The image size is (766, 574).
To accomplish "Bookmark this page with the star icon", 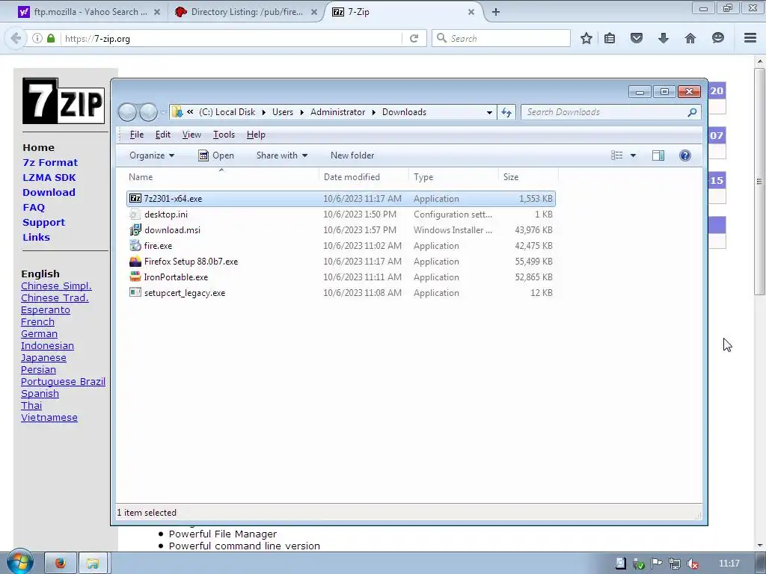I will [x=586, y=38].
